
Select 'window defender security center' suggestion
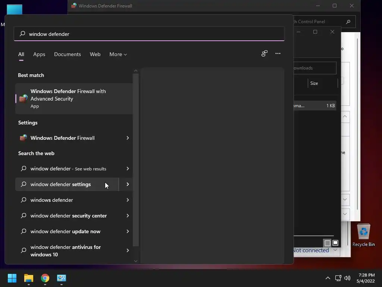(x=67, y=216)
